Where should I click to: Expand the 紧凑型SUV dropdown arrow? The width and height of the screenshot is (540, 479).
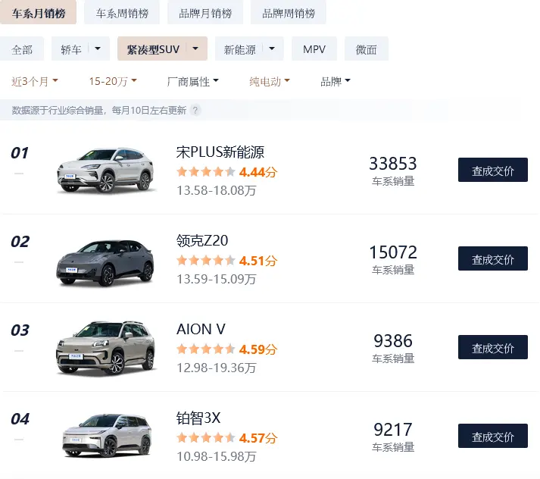(195, 49)
